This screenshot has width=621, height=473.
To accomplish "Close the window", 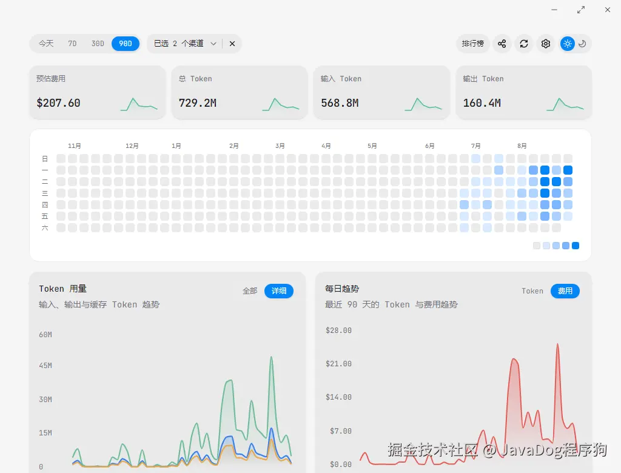I will tap(608, 10).
